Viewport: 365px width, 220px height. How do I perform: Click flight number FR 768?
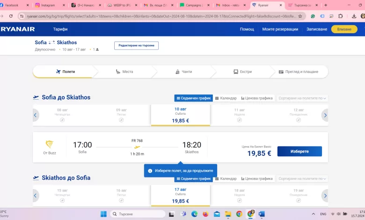(x=137, y=140)
